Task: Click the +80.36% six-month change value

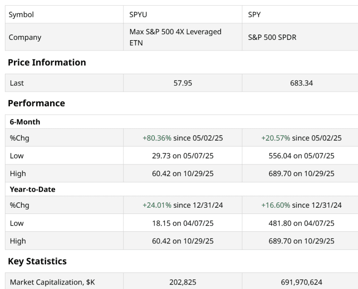Action: pos(157,138)
